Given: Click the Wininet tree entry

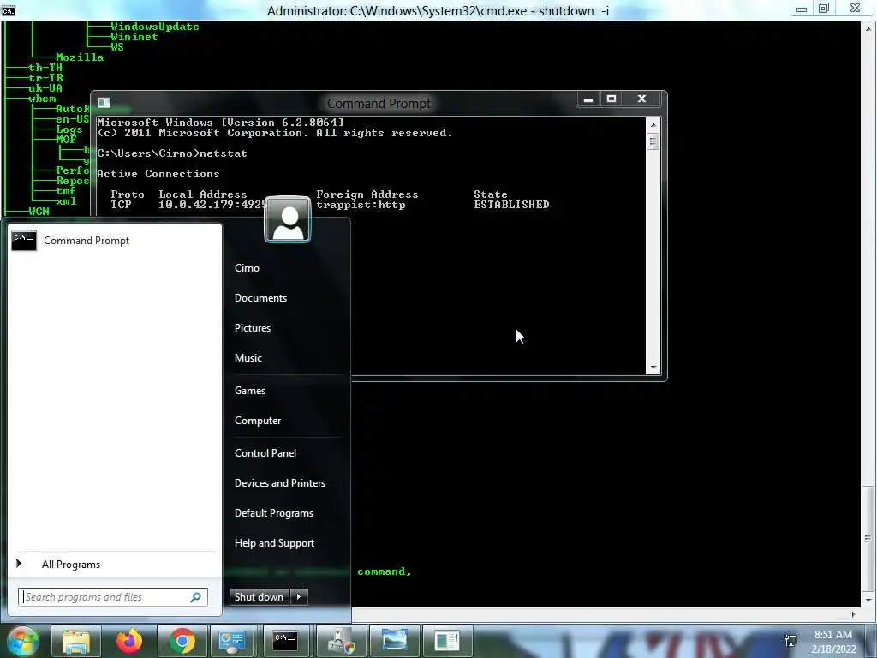Looking at the screenshot, I should pos(134,37).
